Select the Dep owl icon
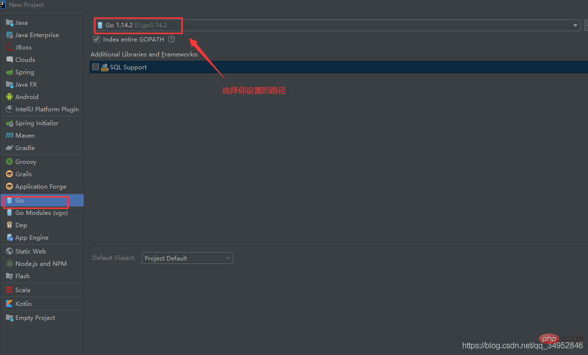This screenshot has width=588, height=355. point(9,225)
